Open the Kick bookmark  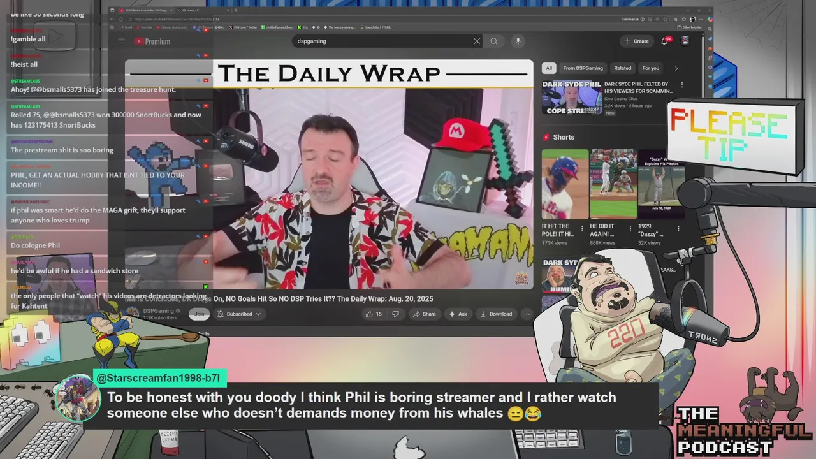(x=303, y=27)
